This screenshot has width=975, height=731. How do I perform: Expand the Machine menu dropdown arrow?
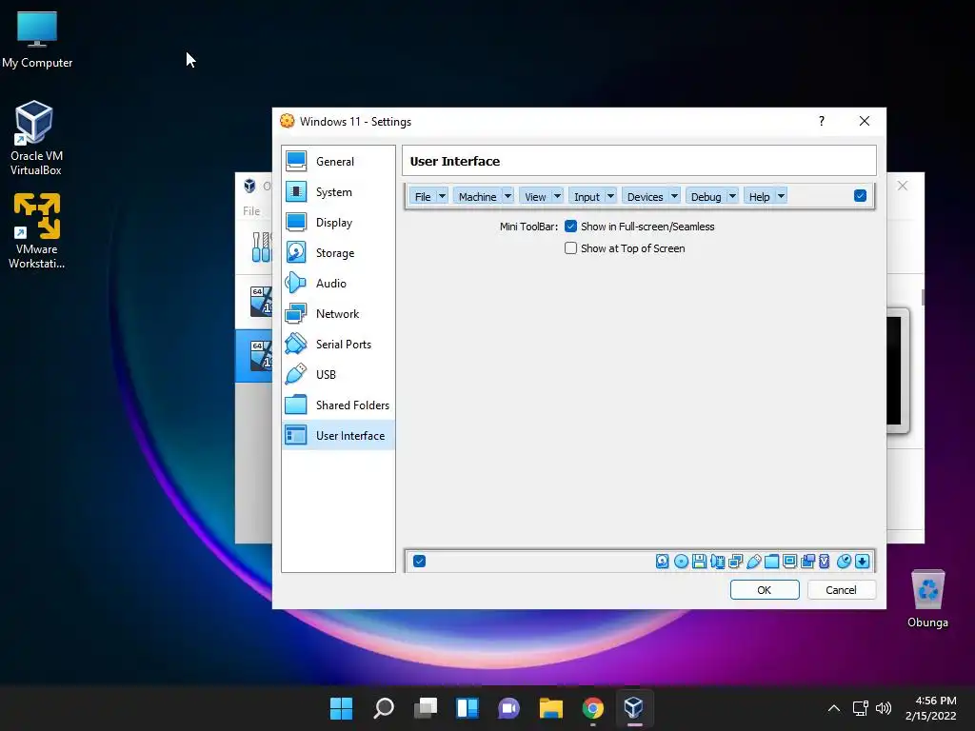[x=507, y=196]
